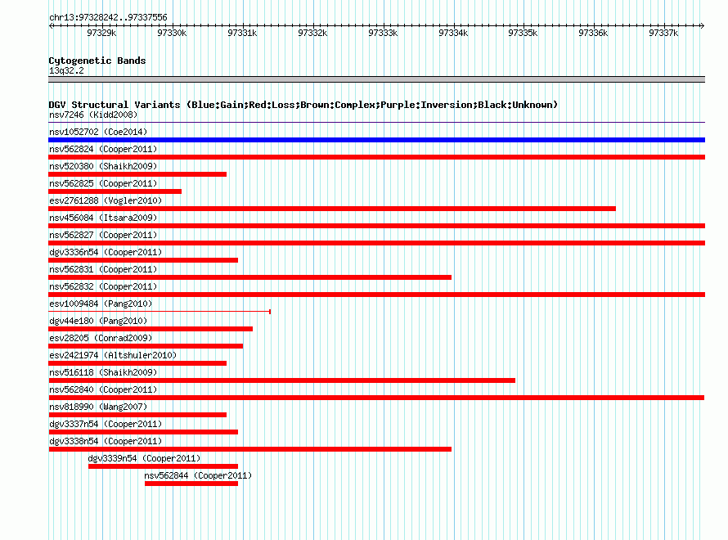Select the red dgv44e180 loss bar

[x=151, y=329]
